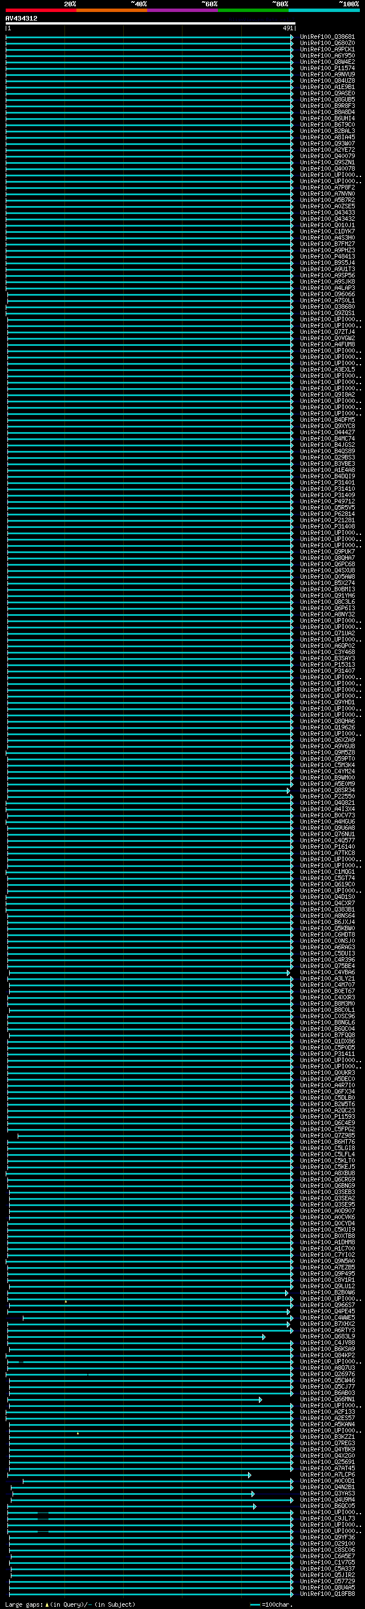Image resolution: width=365 pixels, height=1609 pixels.
Task: Select UniRef100_A7P8F2 label
Action: pos(327,187)
